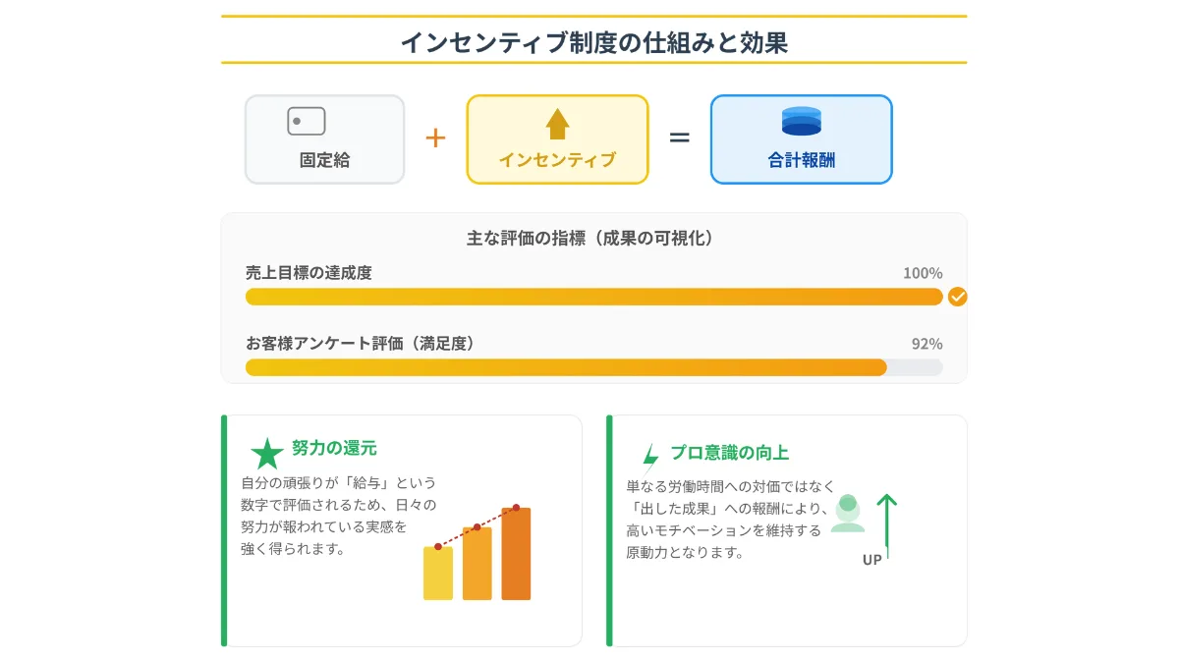
Task: Click the paragraph starting 自分の頑張りが
Action: point(339,516)
